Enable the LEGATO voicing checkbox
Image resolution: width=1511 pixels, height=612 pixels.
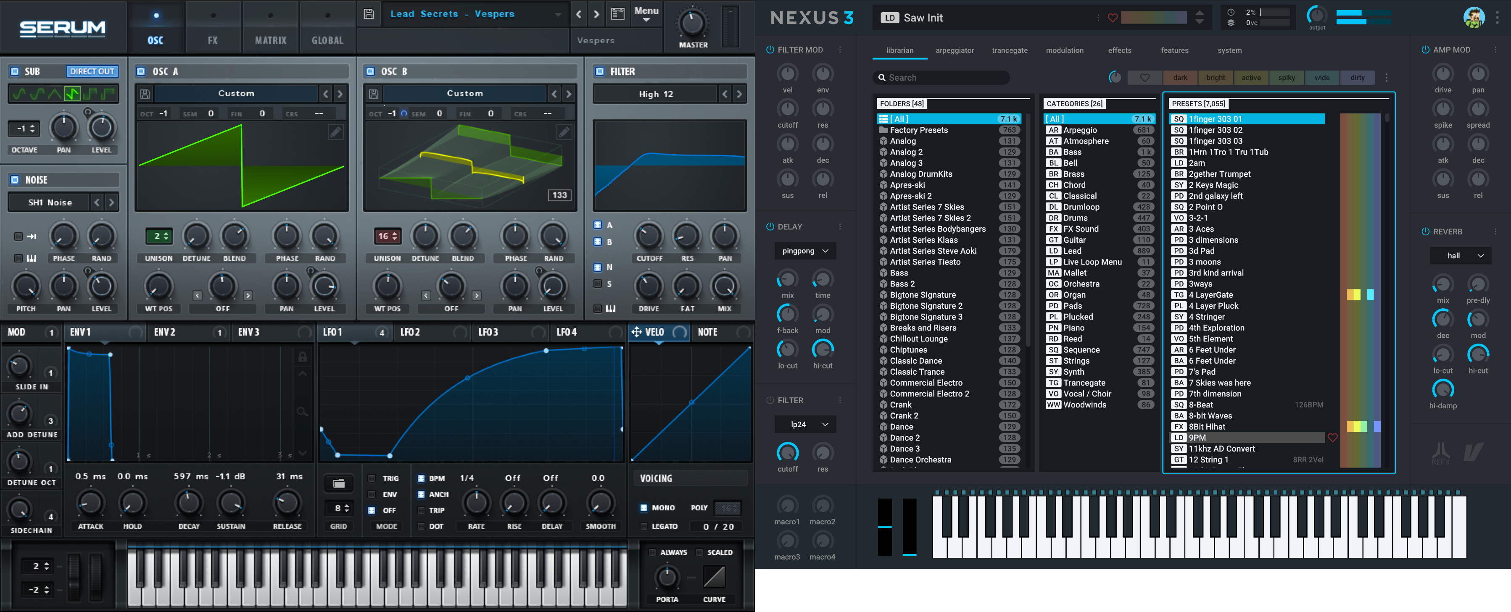(x=643, y=526)
